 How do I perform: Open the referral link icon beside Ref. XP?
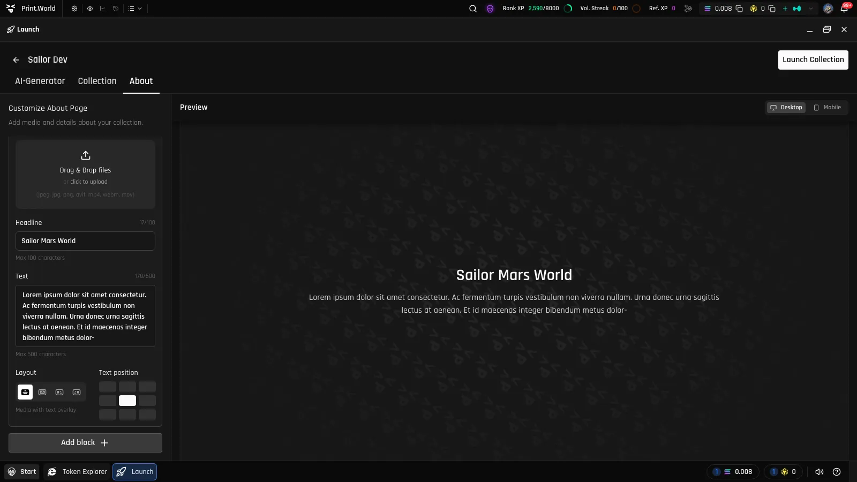coord(688,9)
